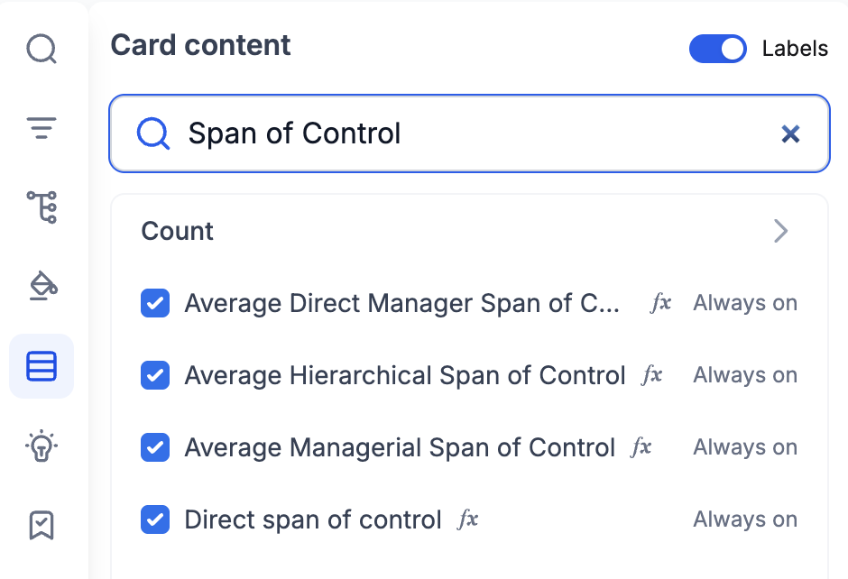This screenshot has width=848, height=579.
Task: Open the hierarchy tree icon in sidebar
Action: [x=41, y=207]
